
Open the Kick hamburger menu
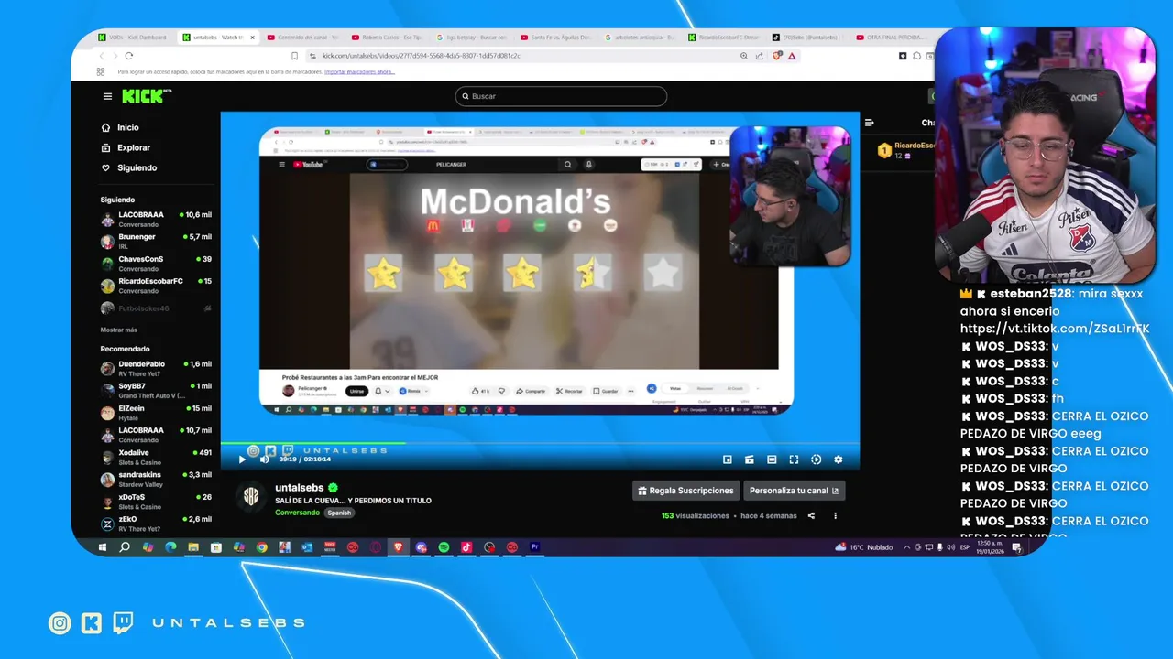pyautogui.click(x=107, y=96)
